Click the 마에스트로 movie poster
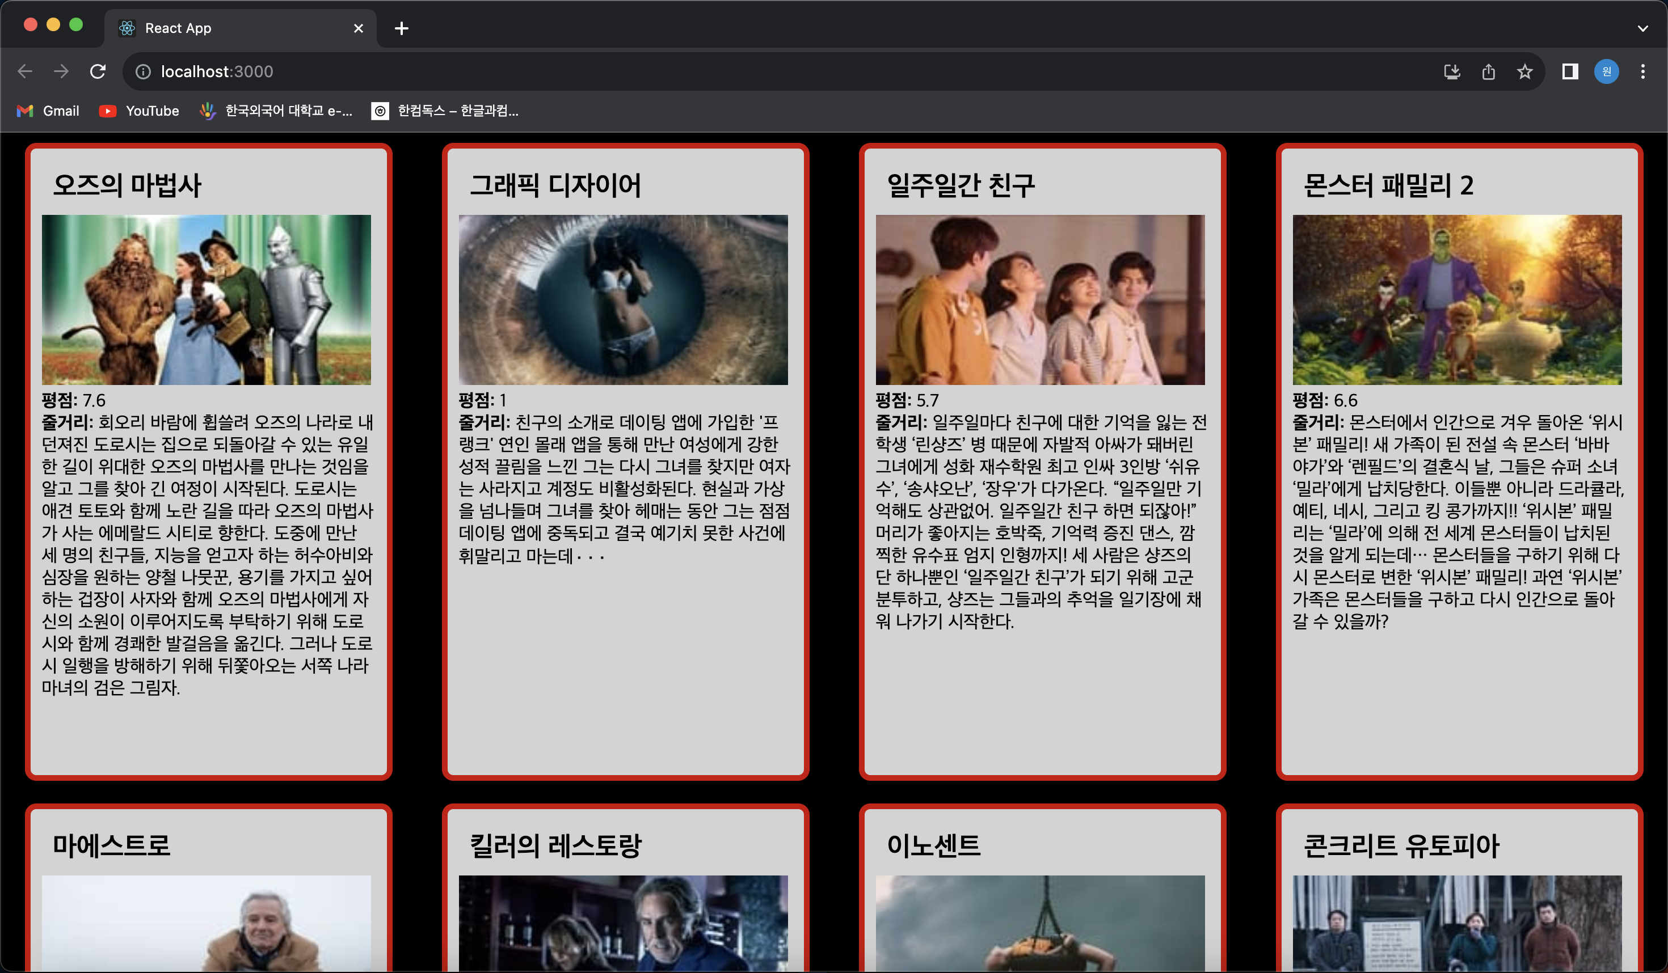This screenshot has height=973, width=1668. point(207,924)
